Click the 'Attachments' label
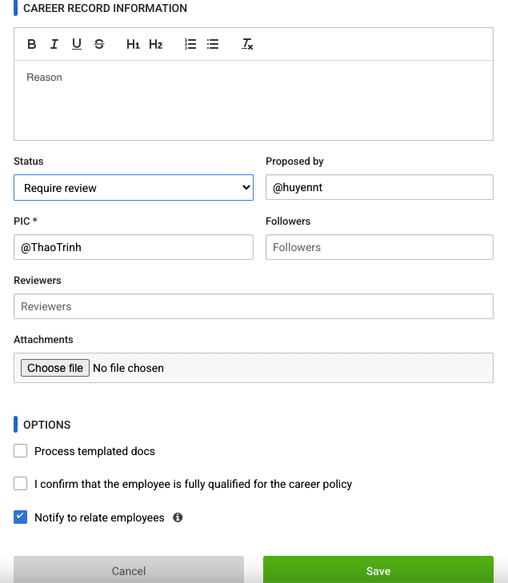 pyautogui.click(x=43, y=339)
